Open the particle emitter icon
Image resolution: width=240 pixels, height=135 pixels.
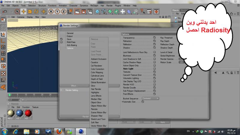point(135,11)
